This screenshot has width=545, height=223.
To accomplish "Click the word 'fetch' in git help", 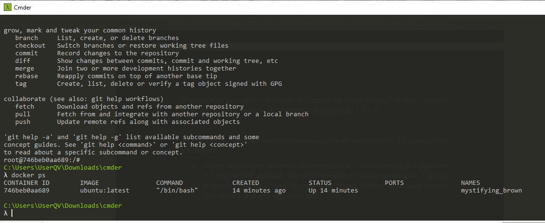I will coord(24,107).
